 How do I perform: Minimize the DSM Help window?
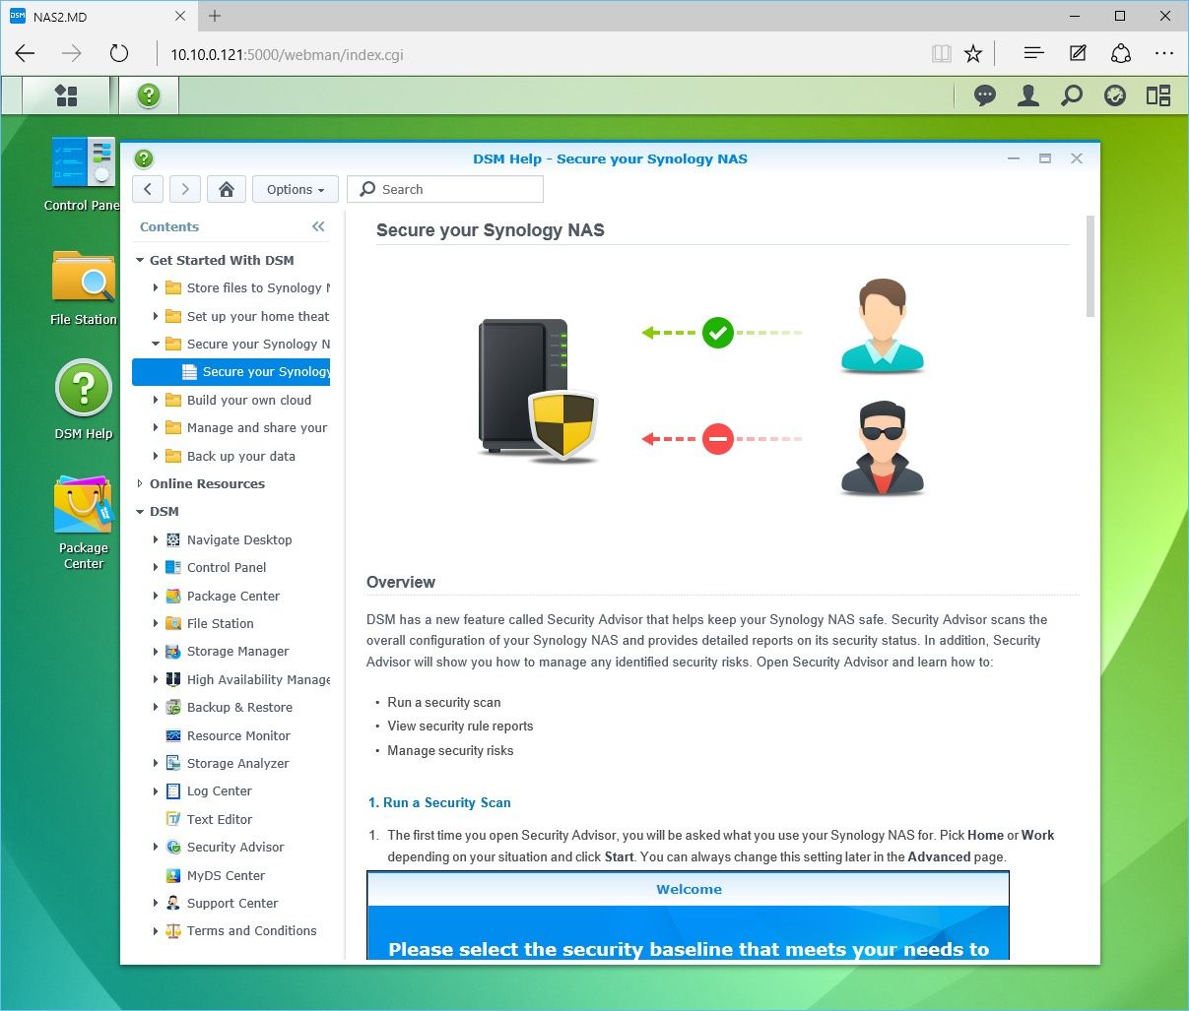pos(1014,158)
